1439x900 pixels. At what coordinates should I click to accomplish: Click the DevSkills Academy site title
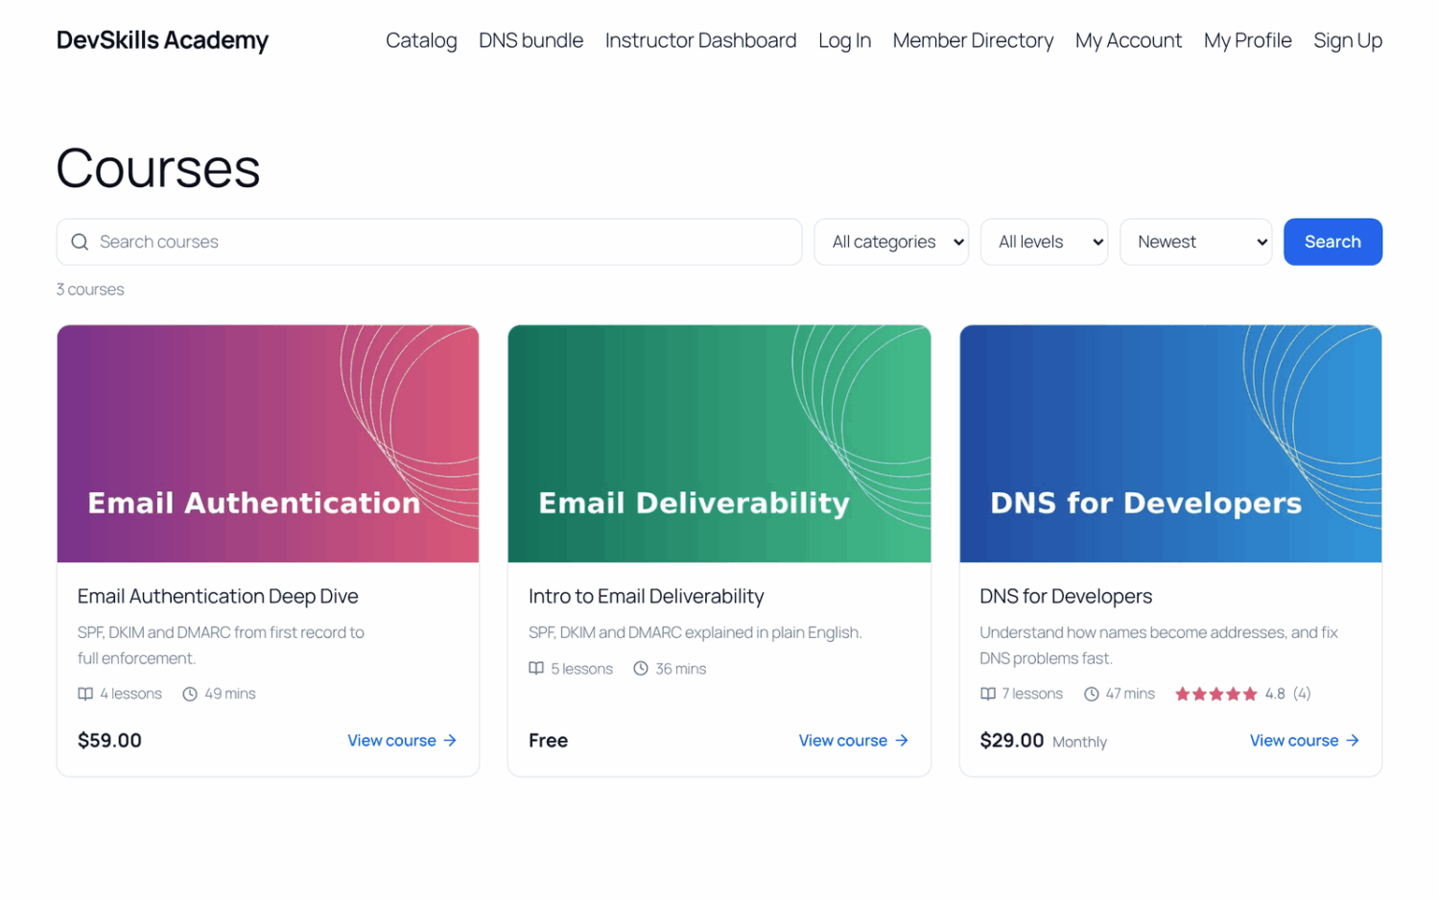click(163, 40)
